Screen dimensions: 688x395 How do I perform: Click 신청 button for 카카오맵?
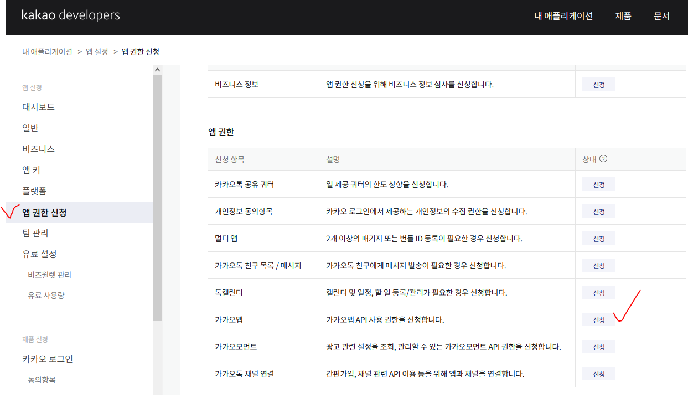599,320
